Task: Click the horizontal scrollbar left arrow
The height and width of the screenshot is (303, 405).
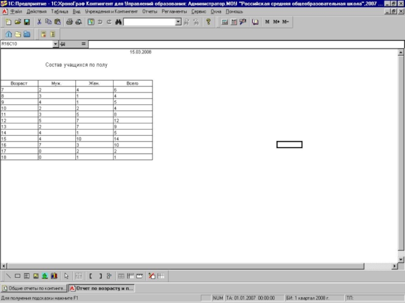Action: click(x=4, y=266)
